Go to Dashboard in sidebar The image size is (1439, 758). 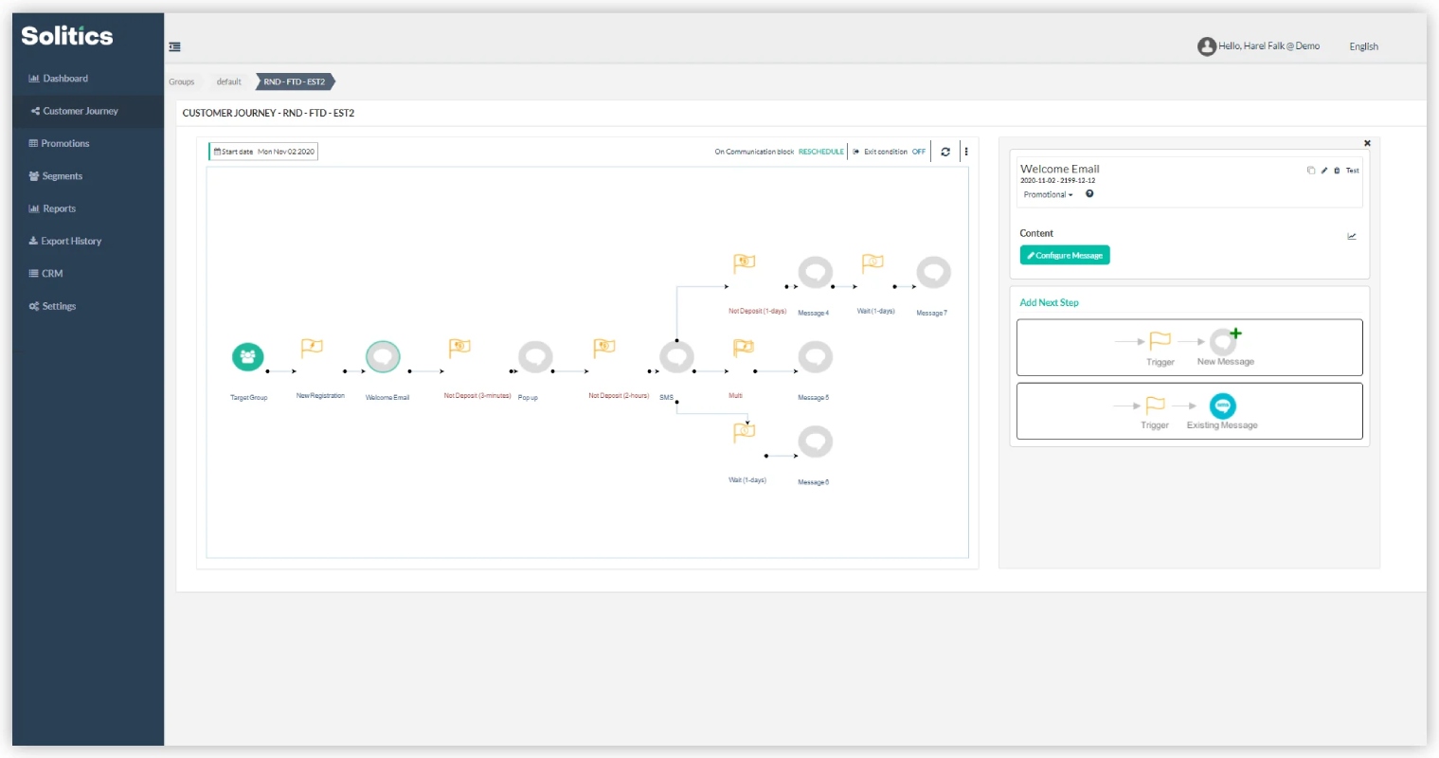click(x=59, y=79)
